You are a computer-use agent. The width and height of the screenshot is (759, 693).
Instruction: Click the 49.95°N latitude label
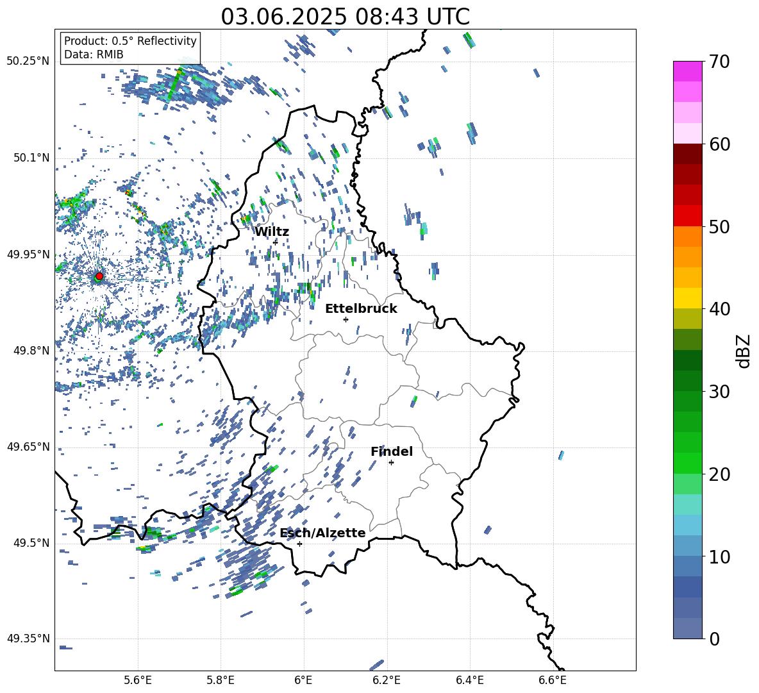pyautogui.click(x=28, y=254)
